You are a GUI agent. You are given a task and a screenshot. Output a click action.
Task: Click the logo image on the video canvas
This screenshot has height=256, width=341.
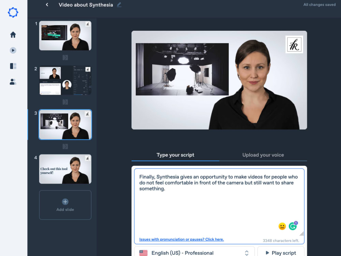(x=294, y=44)
